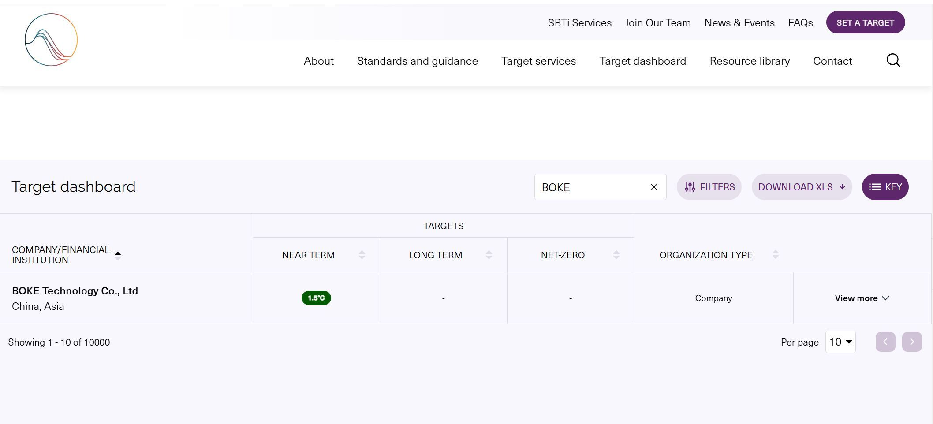Click the 1.5°C near term badge
The image size is (933, 424).
click(316, 298)
